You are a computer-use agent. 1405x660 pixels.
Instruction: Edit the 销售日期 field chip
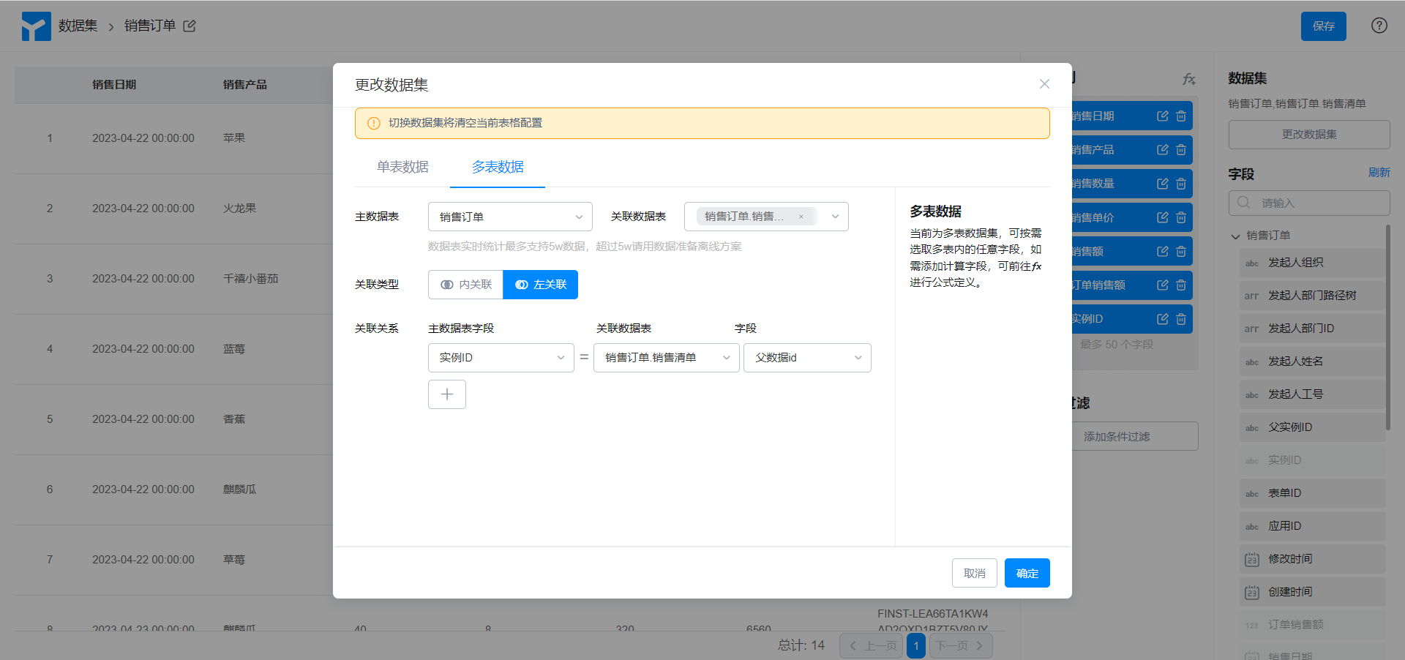1162,116
